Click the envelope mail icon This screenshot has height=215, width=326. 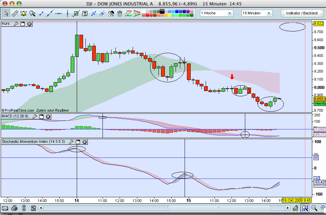(5, 208)
